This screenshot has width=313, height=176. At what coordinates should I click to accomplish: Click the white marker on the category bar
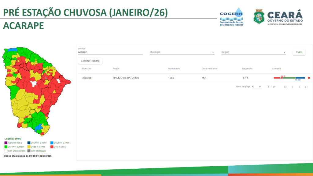click(x=281, y=78)
